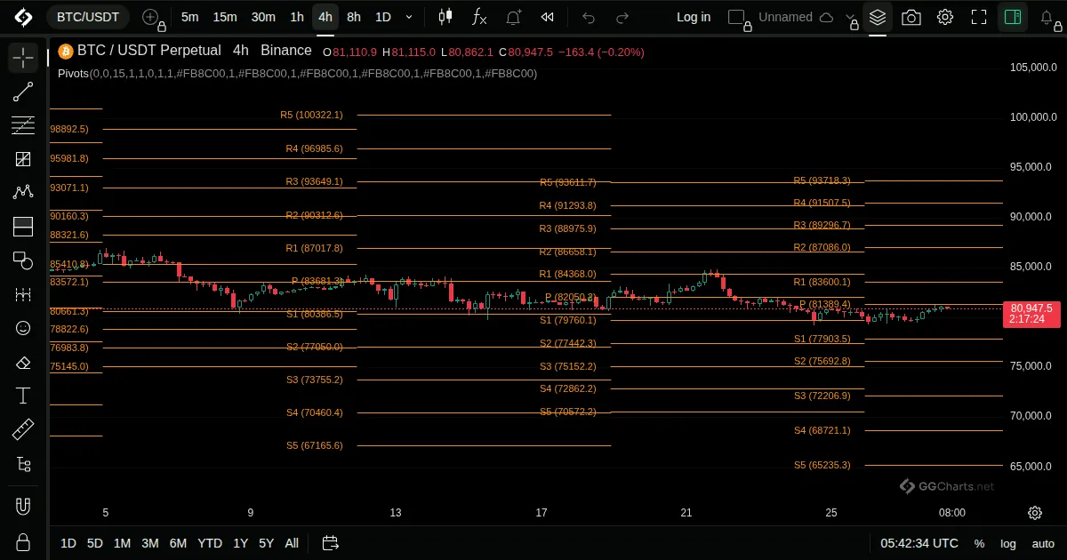Image resolution: width=1067 pixels, height=560 pixels.
Task: Take a chart snapshot with camera
Action: click(x=911, y=17)
